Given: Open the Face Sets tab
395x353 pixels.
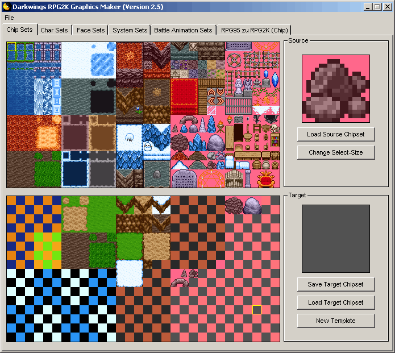Looking at the screenshot, I should click(90, 30).
